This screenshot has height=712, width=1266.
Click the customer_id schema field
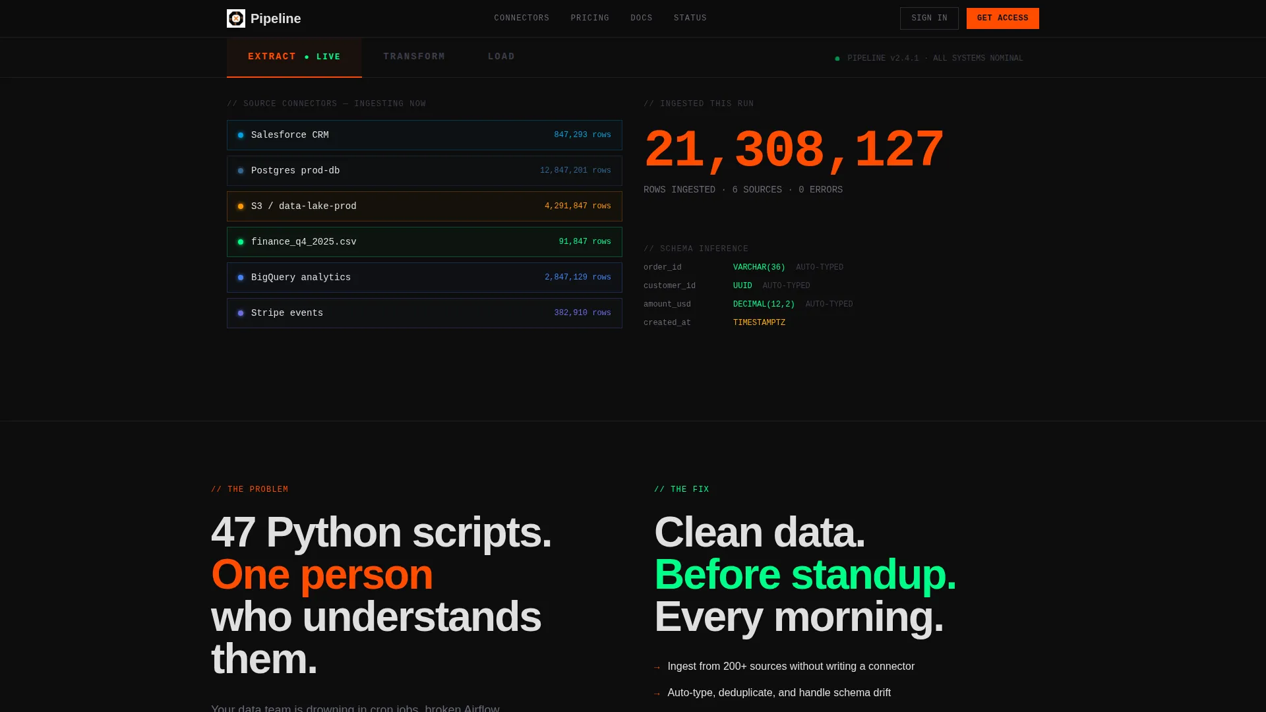coord(669,286)
